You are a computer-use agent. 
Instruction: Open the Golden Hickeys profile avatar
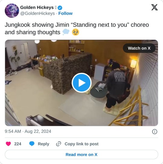point(12,11)
